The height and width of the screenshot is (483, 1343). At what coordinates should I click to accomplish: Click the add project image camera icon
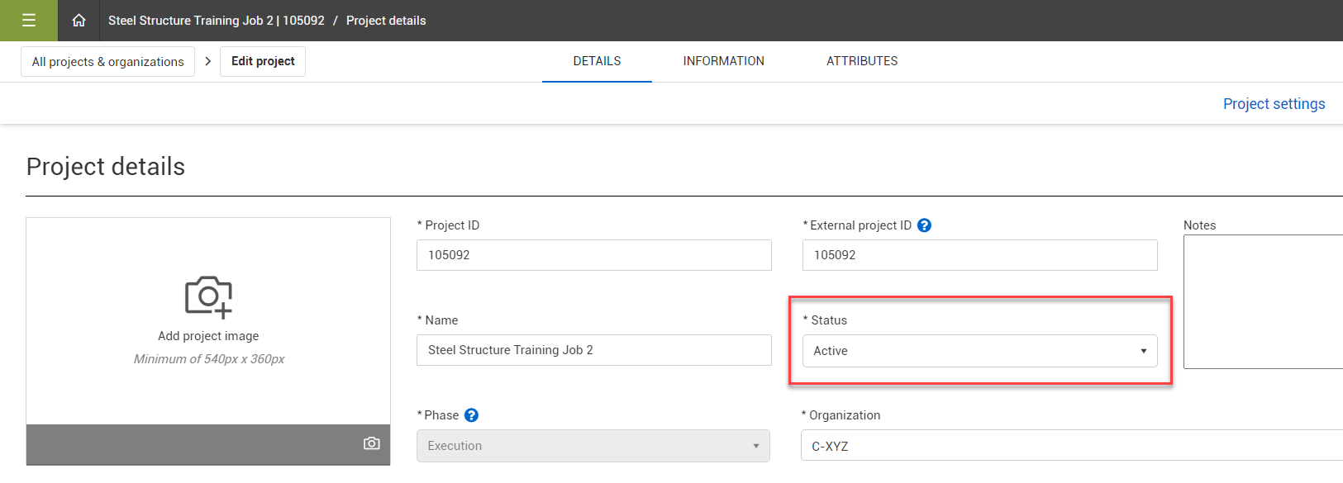coord(208,297)
